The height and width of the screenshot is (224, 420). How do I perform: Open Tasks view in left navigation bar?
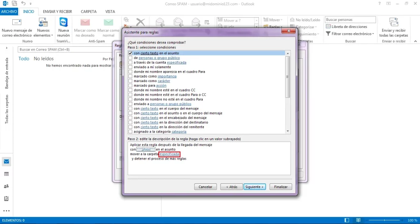7,199
